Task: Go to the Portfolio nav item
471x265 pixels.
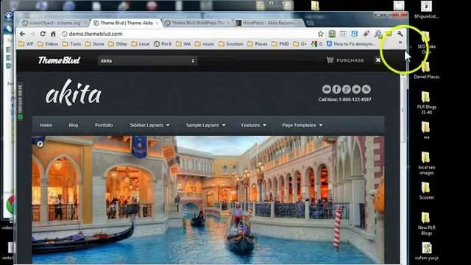Action: click(x=104, y=125)
